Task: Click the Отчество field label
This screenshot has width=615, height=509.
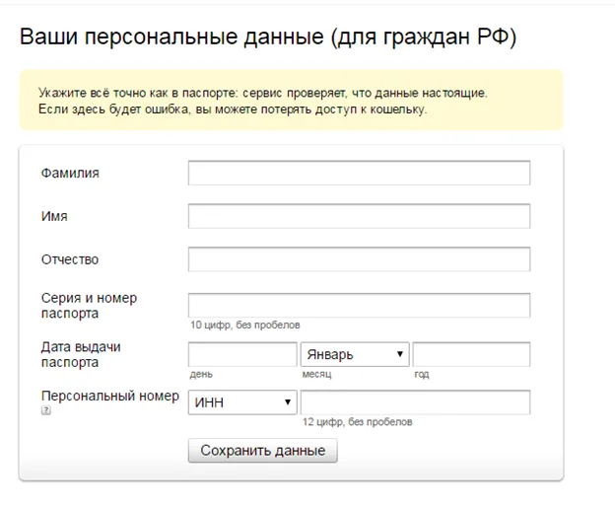Action: (x=70, y=259)
